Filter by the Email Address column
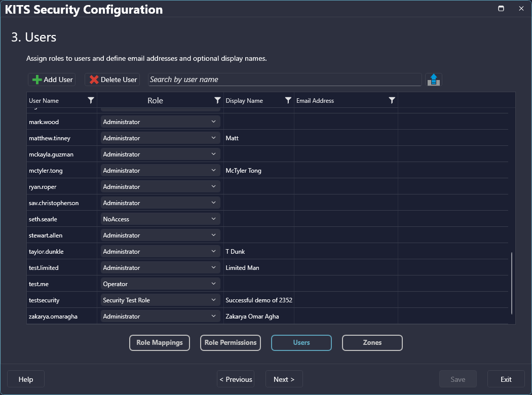Viewport: 532px width, 395px height. (392, 100)
